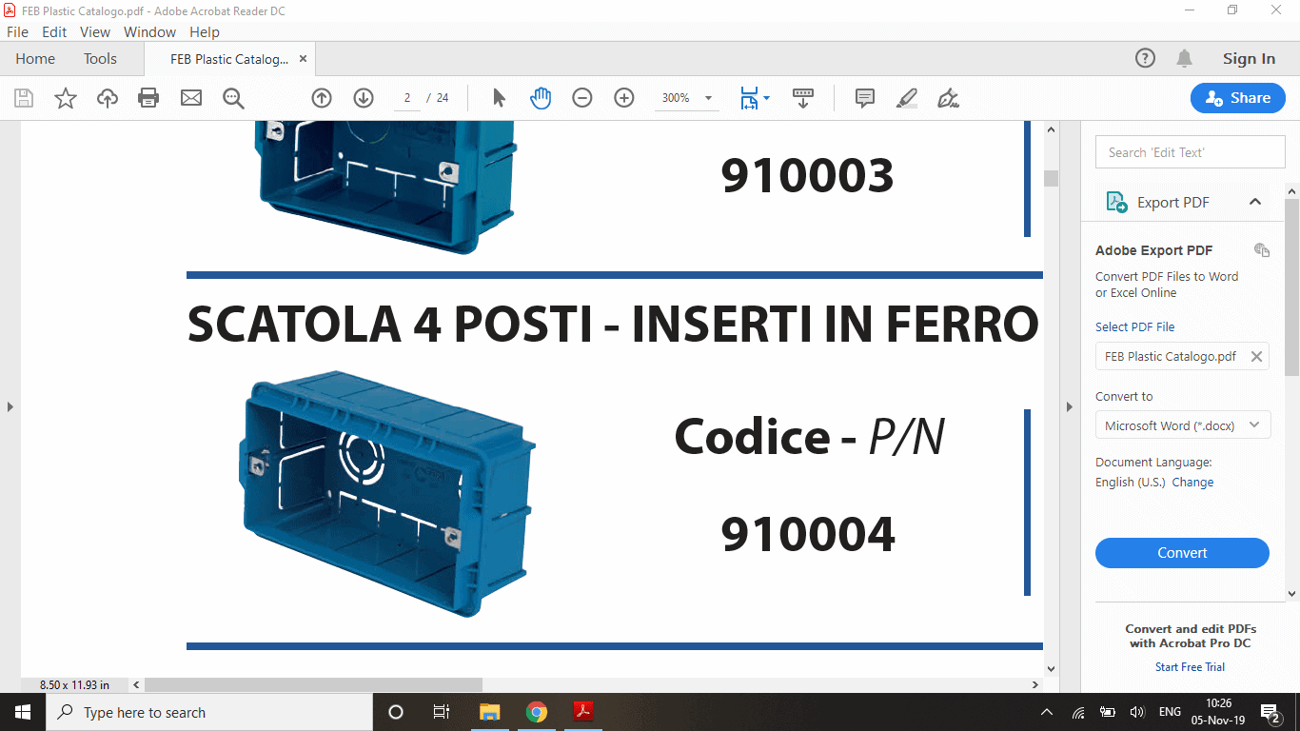Viewport: 1300px width, 731px height.
Task: Activate the hand pan tool
Action: (x=541, y=98)
